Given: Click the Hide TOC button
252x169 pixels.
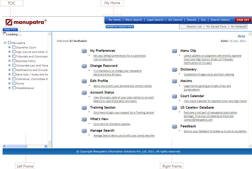Looking at the screenshot, I should pyautogui.click(x=10, y=30).
